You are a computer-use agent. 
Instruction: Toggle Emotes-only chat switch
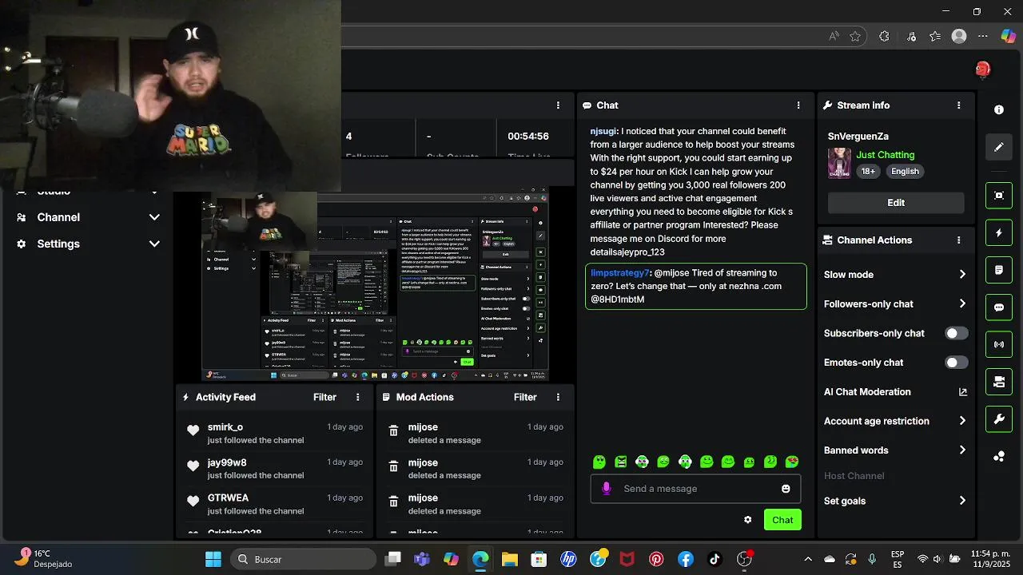[957, 363]
